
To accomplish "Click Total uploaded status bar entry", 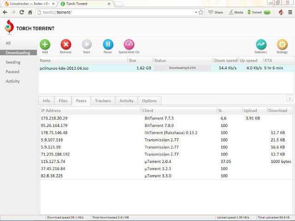I will (x=274, y=217).
